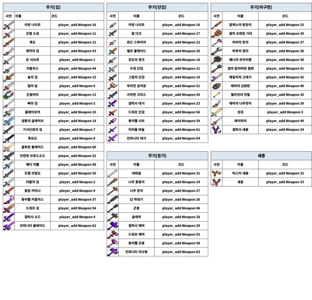
Task: Select the green elf blade icon beside 엘프 블레이드
Action: click(x=113, y=51)
